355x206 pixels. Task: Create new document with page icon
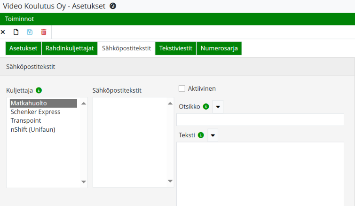pyautogui.click(x=16, y=32)
